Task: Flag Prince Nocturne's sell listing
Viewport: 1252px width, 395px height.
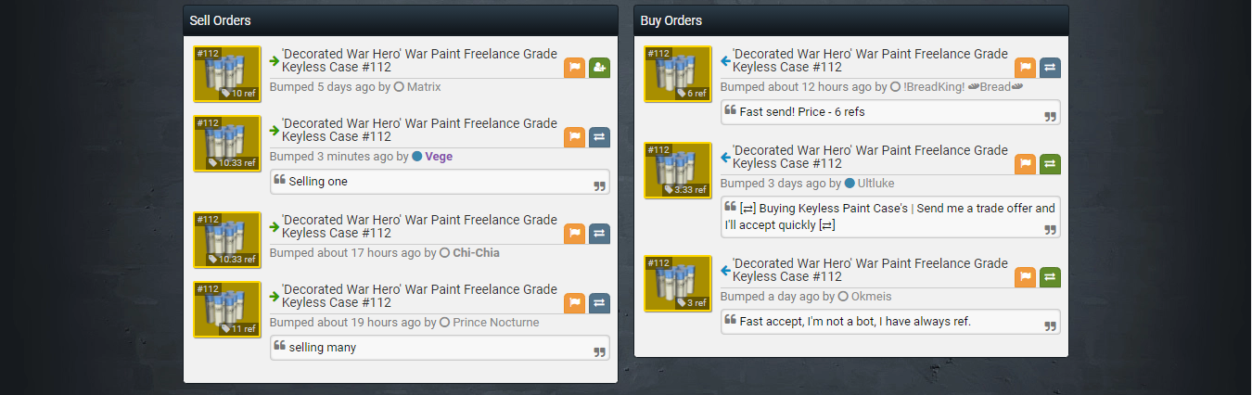Action: [x=575, y=303]
